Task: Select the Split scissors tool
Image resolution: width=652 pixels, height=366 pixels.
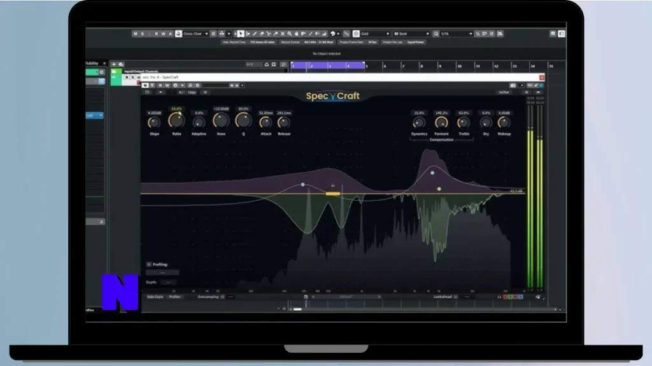Action: coord(269,34)
